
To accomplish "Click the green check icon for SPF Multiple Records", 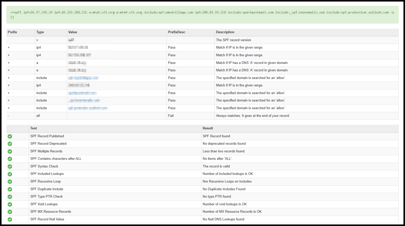I will pos(10,151).
